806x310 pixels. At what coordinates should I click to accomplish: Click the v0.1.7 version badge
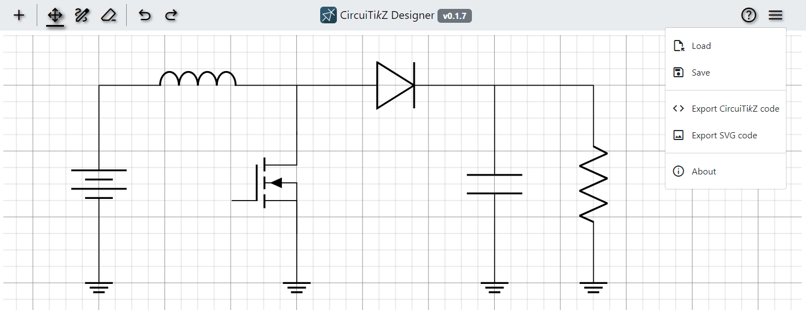pos(454,16)
